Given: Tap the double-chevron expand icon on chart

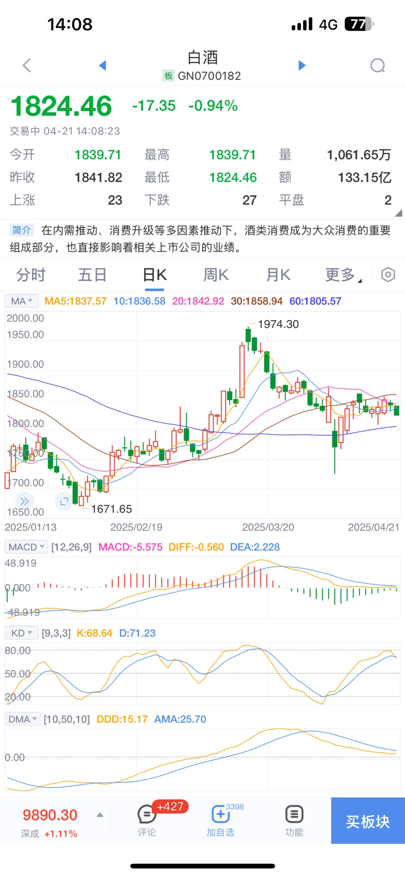Looking at the screenshot, I should (24, 501).
